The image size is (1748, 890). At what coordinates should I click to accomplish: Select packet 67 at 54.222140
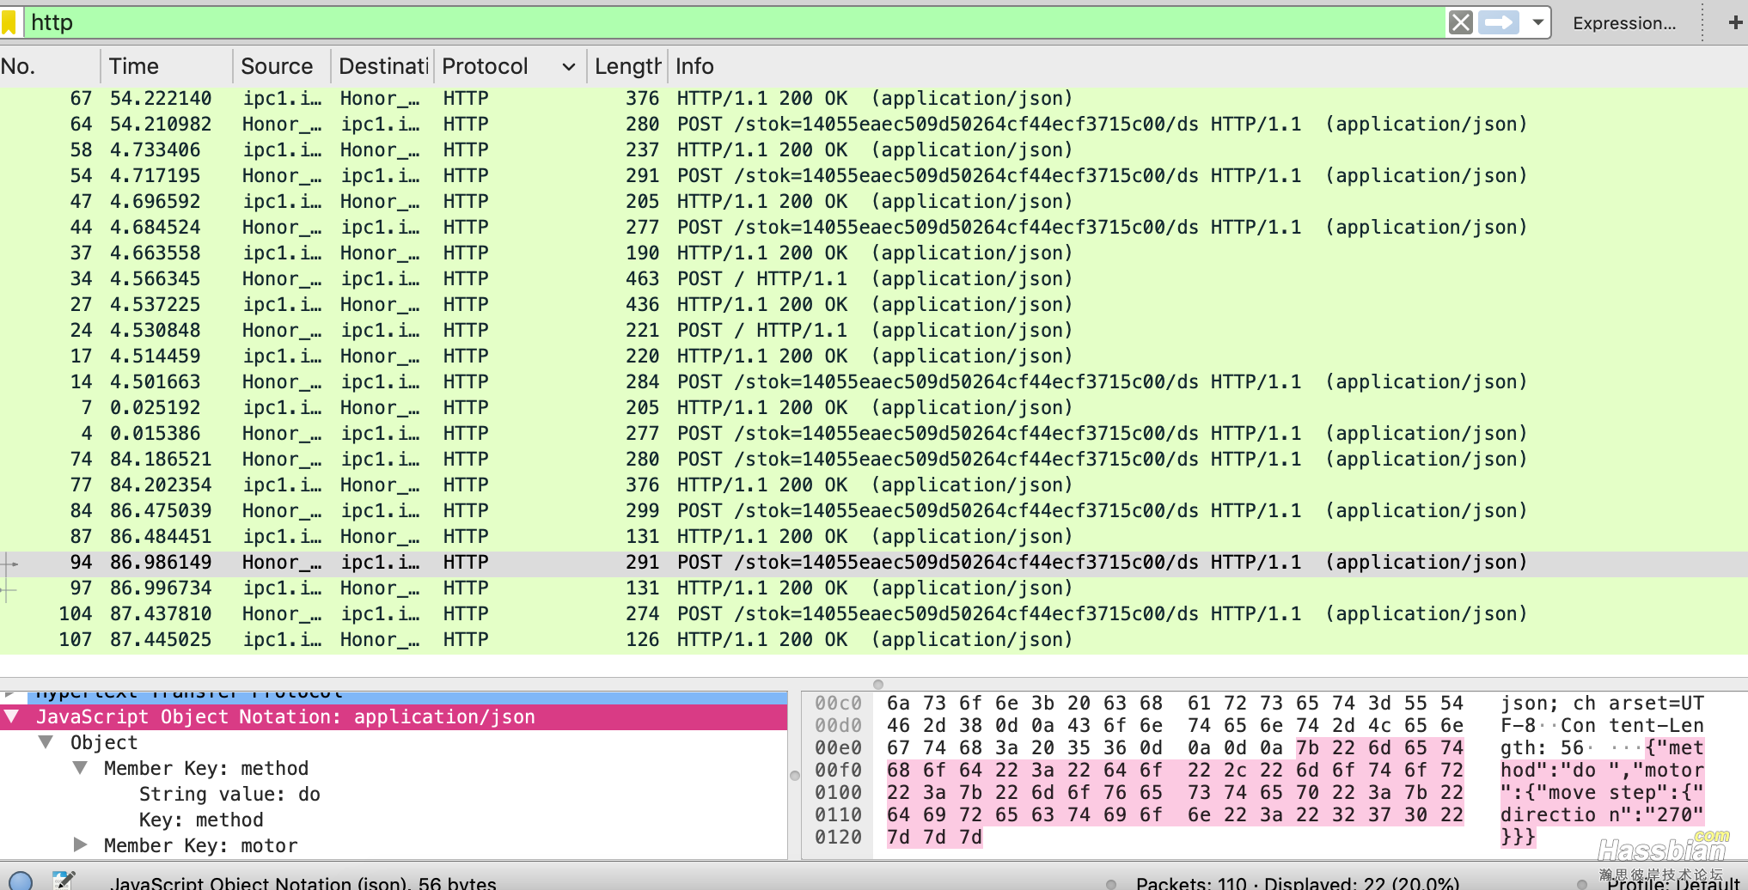tap(874, 99)
